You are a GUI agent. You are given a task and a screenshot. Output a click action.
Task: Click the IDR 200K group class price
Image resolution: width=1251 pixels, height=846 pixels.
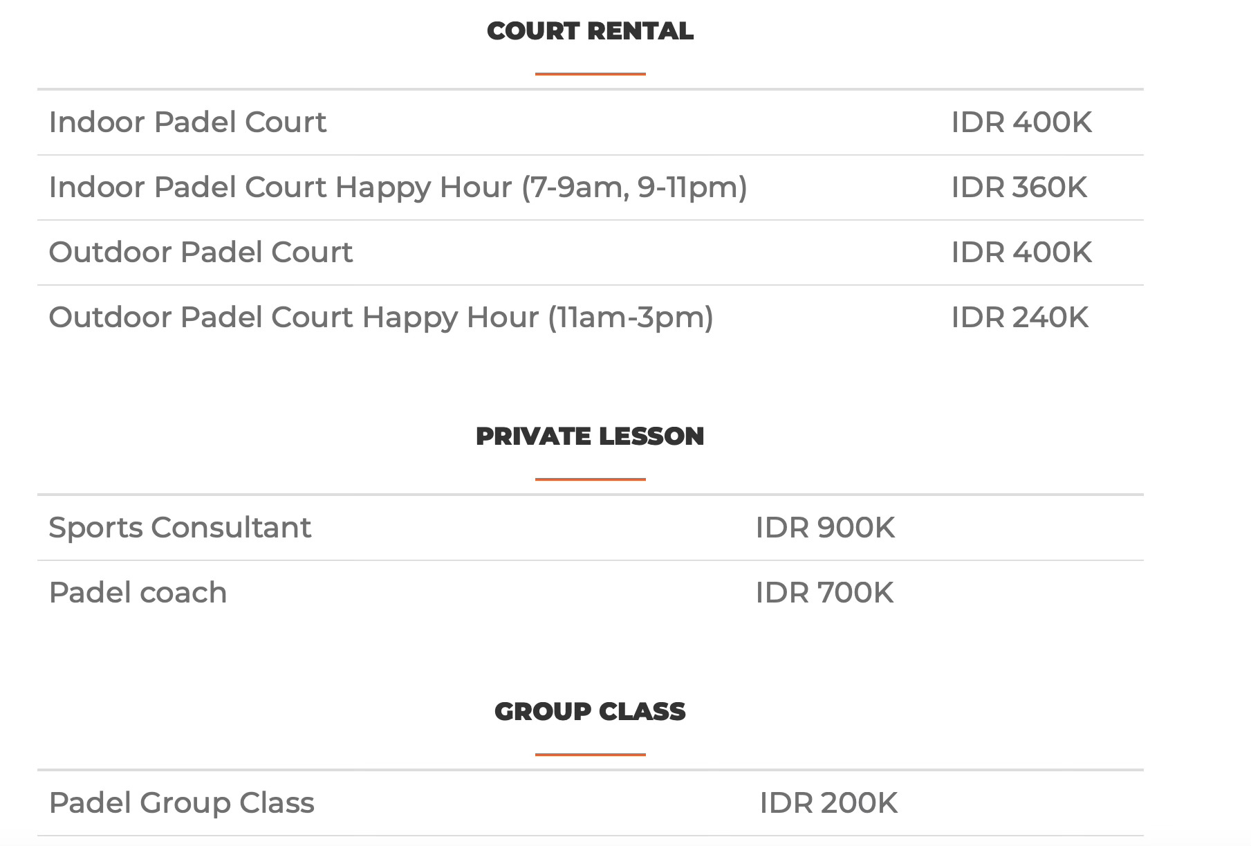(x=828, y=803)
